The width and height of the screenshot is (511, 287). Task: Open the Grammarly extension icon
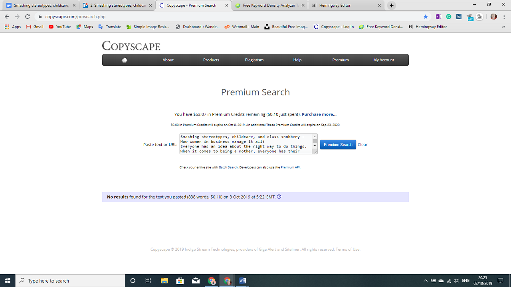click(449, 17)
